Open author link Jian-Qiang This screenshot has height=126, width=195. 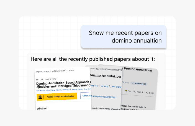[116, 87]
